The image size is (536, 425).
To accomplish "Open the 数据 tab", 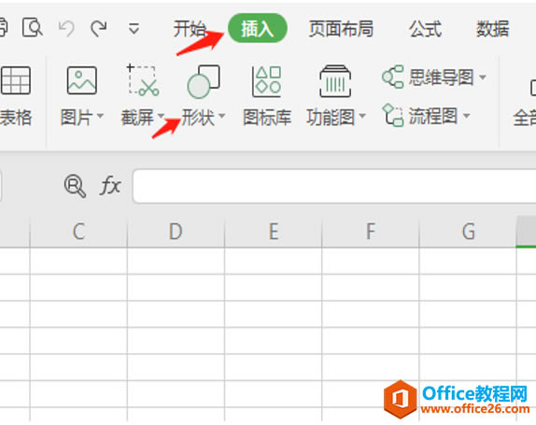I will pyautogui.click(x=493, y=28).
